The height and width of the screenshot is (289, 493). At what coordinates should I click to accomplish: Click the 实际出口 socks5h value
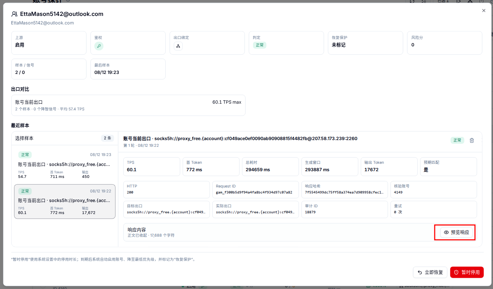256,212
